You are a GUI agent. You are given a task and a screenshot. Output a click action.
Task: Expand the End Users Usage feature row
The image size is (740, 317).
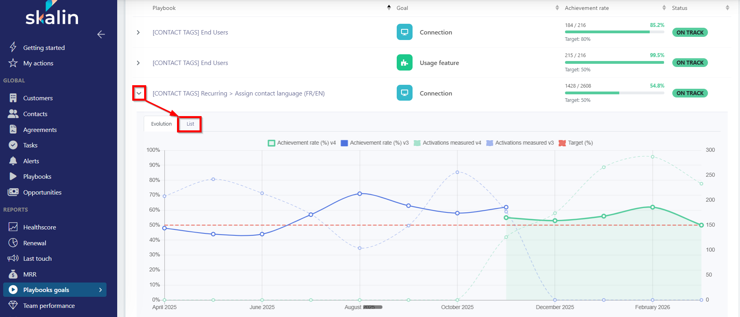pyautogui.click(x=138, y=63)
